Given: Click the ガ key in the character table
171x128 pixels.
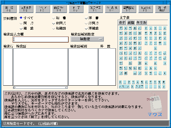Looking at the screenshot, I should tap(146, 33).
